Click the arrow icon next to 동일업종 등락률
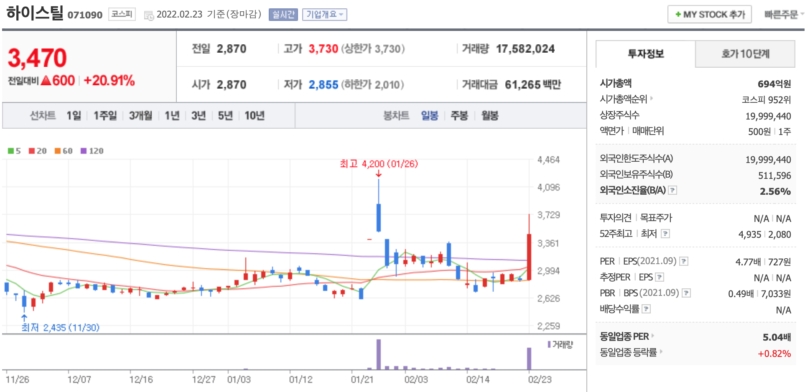Viewport: 810px width, 392px height. coord(661,352)
